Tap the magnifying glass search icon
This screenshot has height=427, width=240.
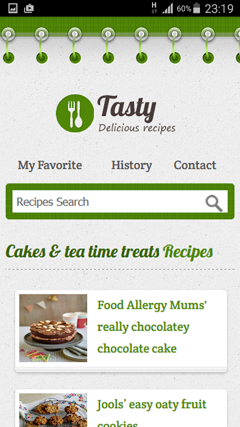(x=214, y=203)
